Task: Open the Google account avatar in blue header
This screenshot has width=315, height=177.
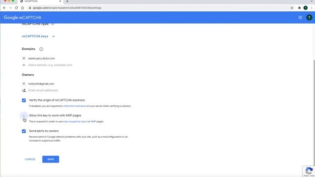Action: 309,18
